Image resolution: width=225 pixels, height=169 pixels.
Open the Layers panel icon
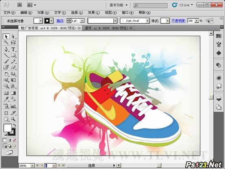[219, 99]
